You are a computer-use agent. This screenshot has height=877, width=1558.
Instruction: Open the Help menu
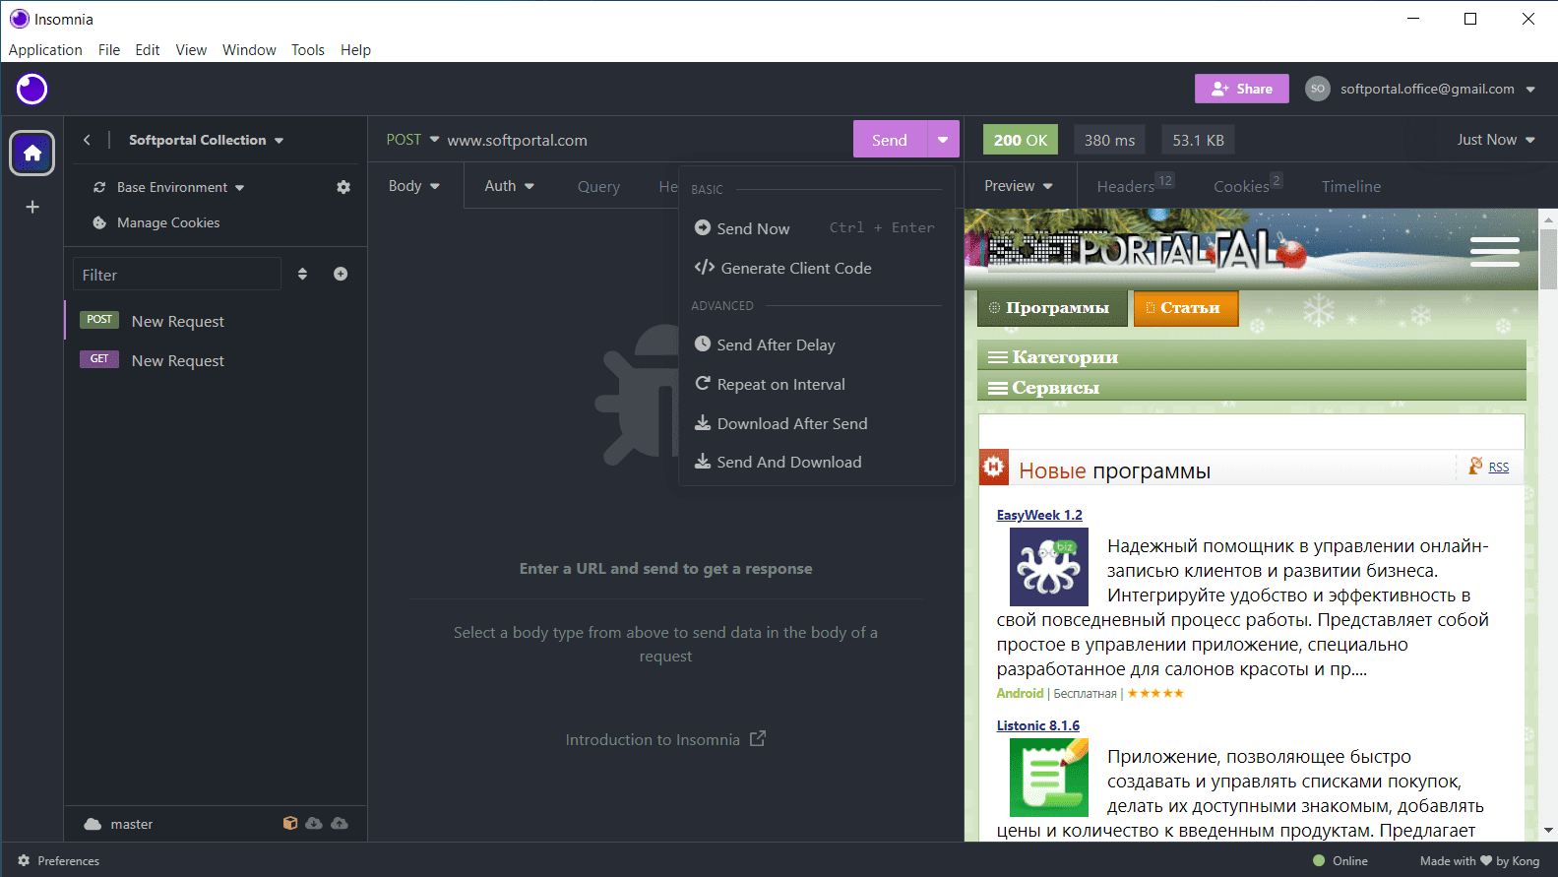coord(355,50)
